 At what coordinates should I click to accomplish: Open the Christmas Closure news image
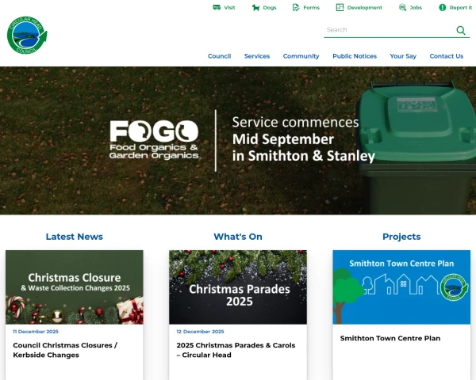[75, 287]
